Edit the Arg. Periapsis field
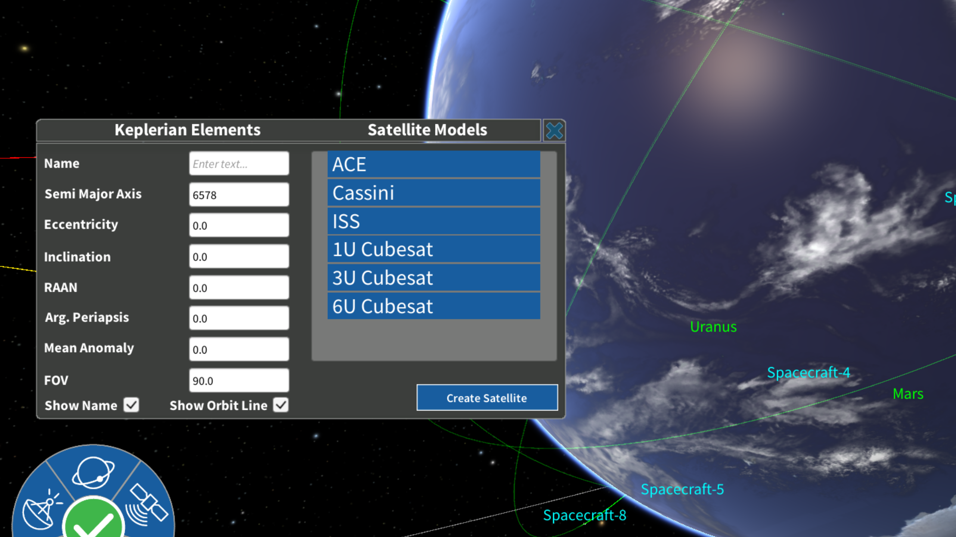The height and width of the screenshot is (537, 956). [239, 318]
